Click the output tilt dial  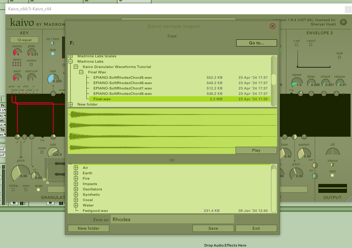[333, 152]
